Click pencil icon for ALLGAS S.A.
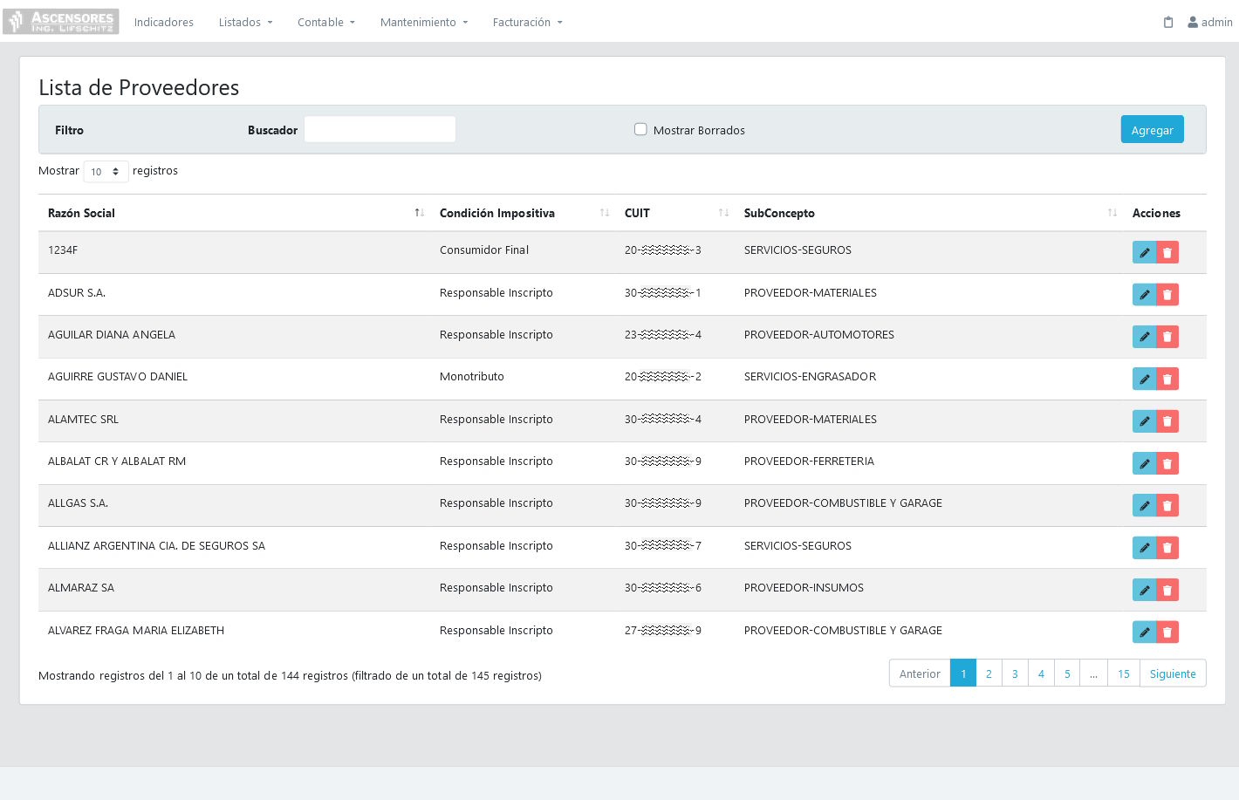This screenshot has height=800, width=1239. pos(1144,506)
